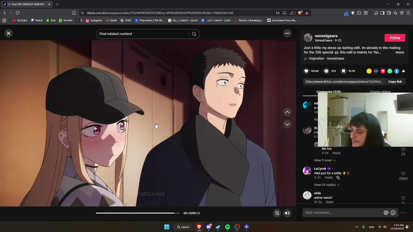Open the Brave Wallet icon
Viewport: 413px width, 232px height.
point(389,13)
